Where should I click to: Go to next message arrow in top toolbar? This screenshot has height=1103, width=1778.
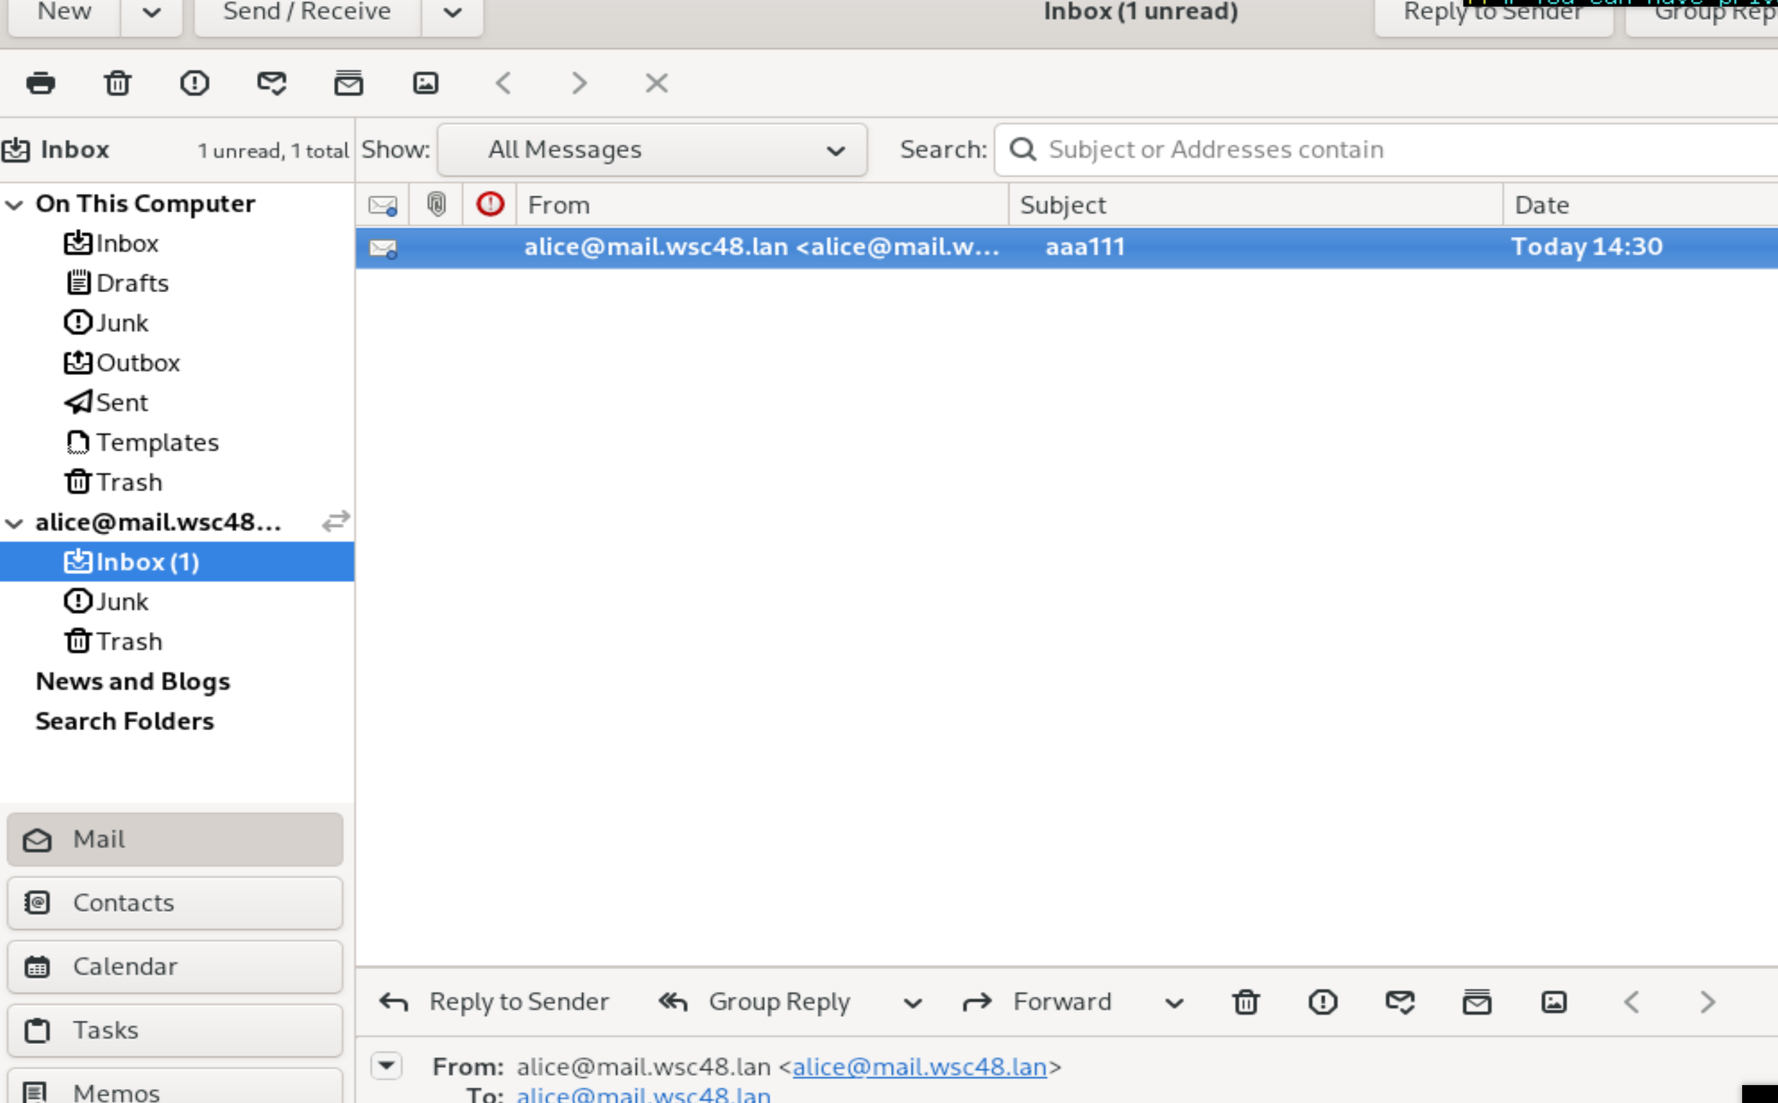coord(580,83)
